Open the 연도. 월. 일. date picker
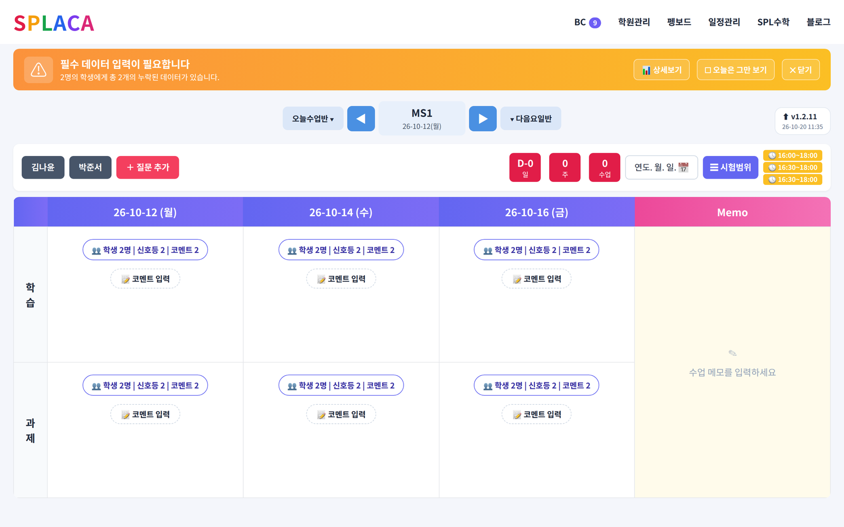This screenshot has width=844, height=527. tap(661, 168)
